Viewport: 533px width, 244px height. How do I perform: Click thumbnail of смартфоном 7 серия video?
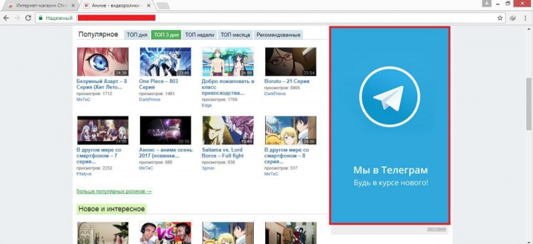[x=103, y=130]
